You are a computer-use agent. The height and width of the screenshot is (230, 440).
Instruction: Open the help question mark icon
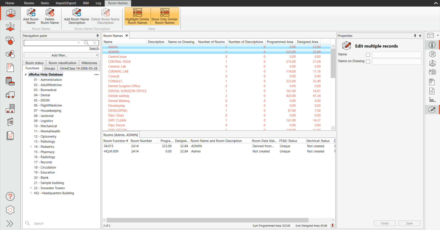[10, 196]
